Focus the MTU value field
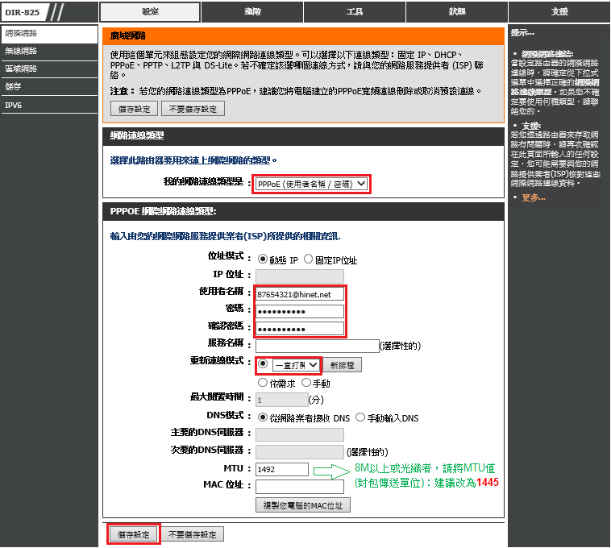The image size is (611, 548). pos(281,469)
